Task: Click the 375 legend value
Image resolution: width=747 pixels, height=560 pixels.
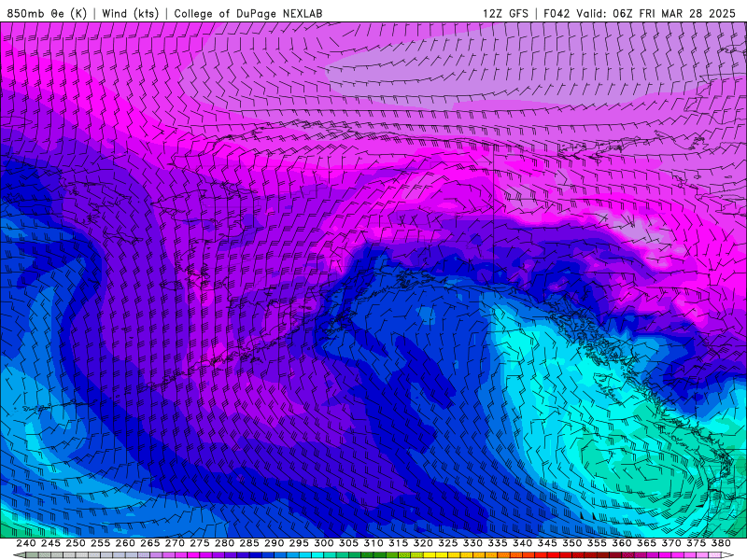Action: 696,543
